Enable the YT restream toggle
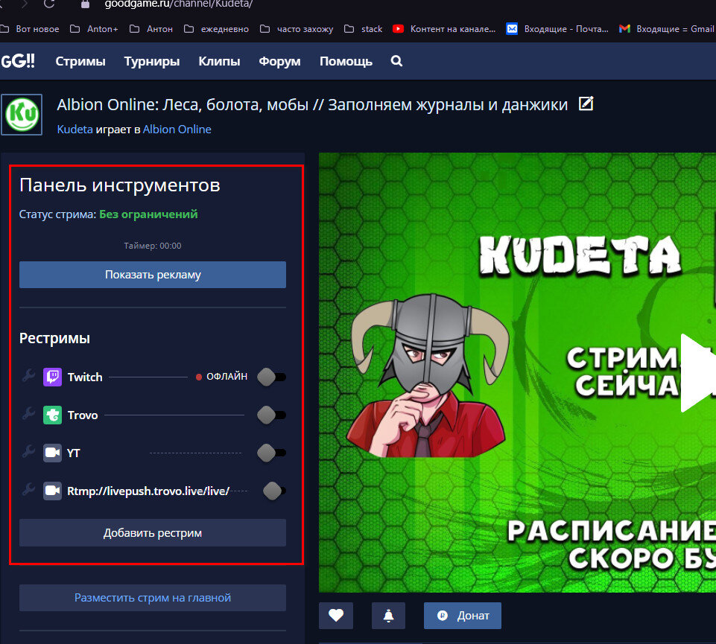 tap(271, 453)
